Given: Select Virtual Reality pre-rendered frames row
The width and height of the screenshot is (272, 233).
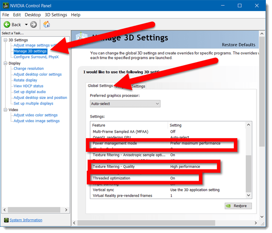Looking at the screenshot, I should point(167,196).
